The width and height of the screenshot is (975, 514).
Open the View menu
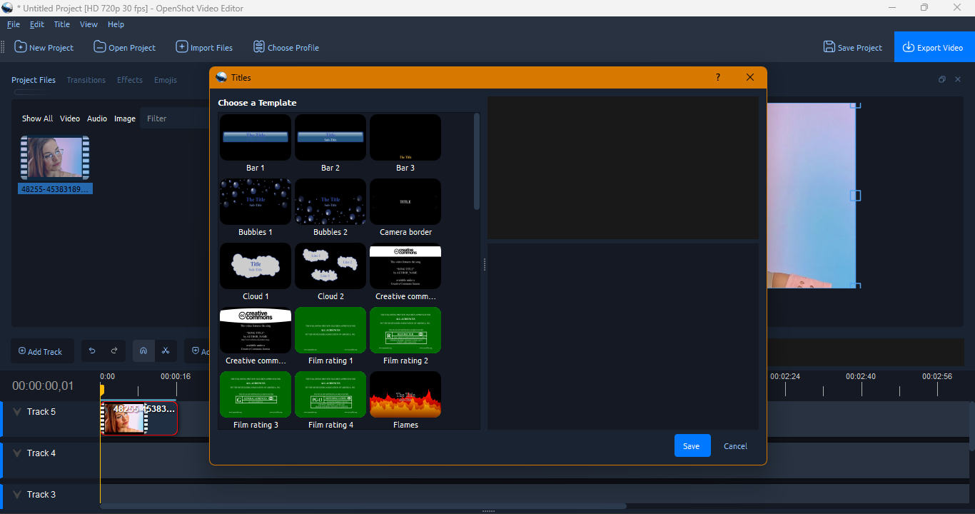(89, 24)
